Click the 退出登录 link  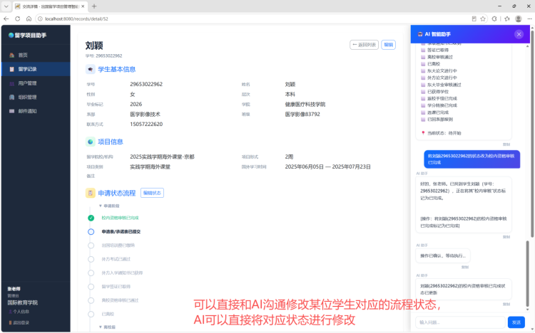(x=19, y=322)
